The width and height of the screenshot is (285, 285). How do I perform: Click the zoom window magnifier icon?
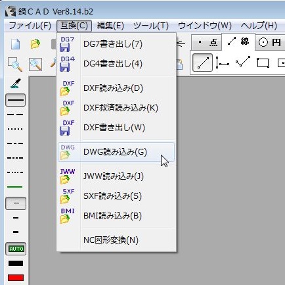coord(15,65)
